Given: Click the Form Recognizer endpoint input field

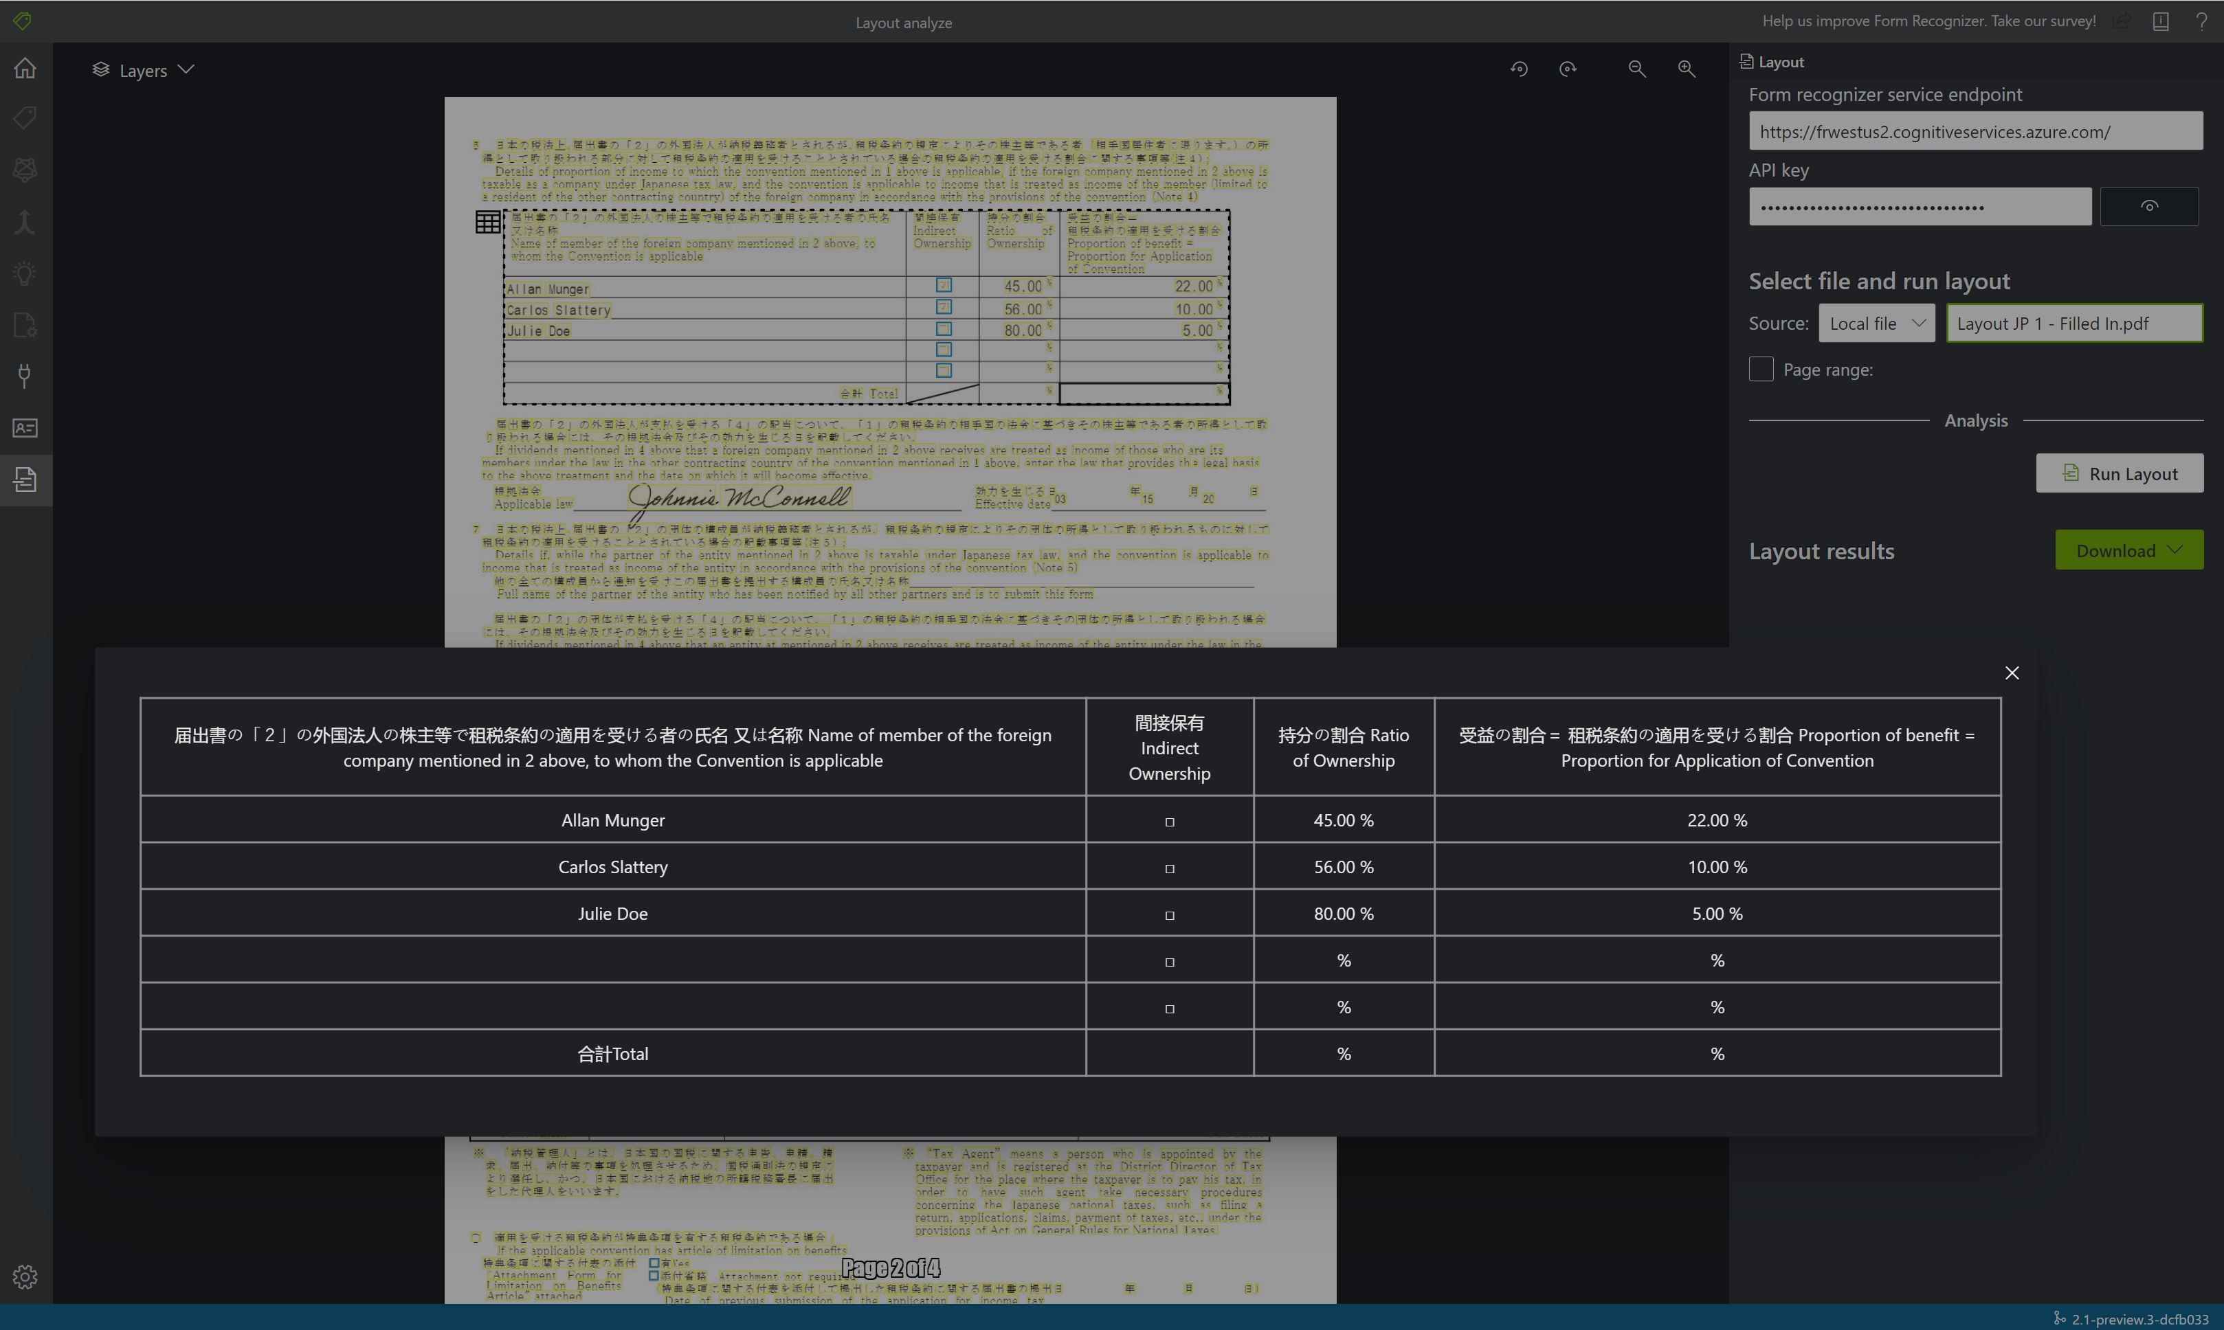Looking at the screenshot, I should [1975, 130].
